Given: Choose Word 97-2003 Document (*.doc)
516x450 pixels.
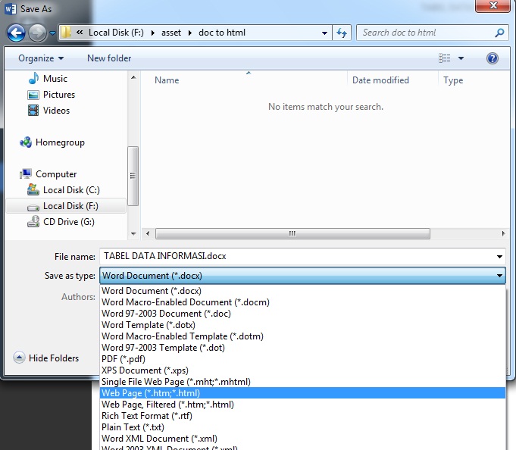Looking at the screenshot, I should coord(302,314).
